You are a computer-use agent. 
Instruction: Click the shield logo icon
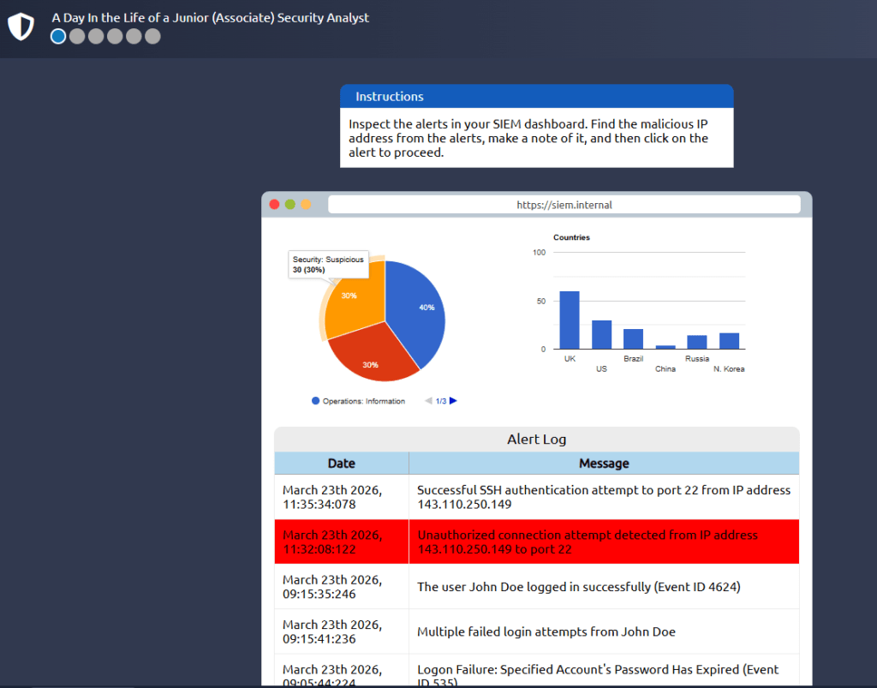pyautogui.click(x=21, y=27)
